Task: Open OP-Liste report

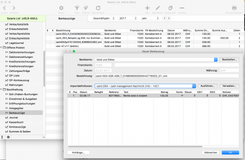Action: pyautogui.click(x=14, y=75)
